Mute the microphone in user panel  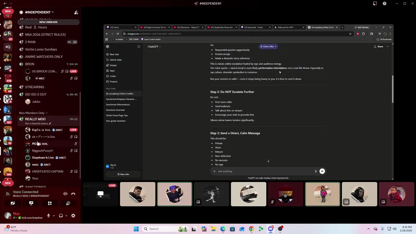click(x=48, y=215)
